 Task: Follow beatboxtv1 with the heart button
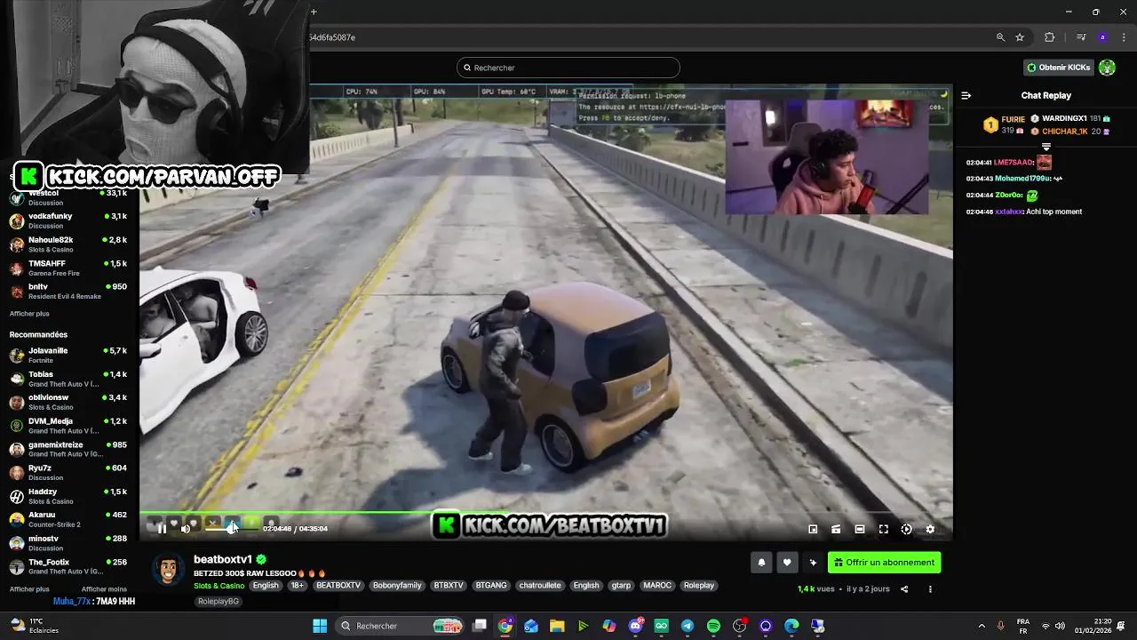tap(787, 563)
